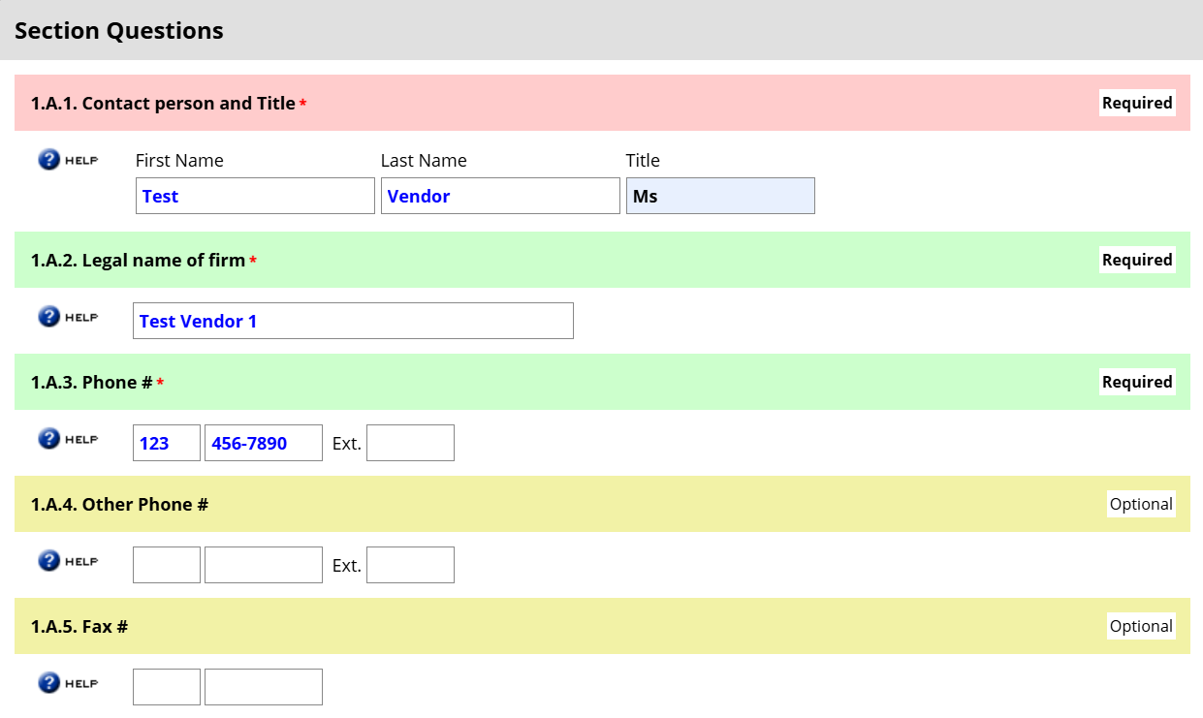Viewport: 1203px width, 718px height.
Task: Click the legal firm name field
Action: pos(353,321)
